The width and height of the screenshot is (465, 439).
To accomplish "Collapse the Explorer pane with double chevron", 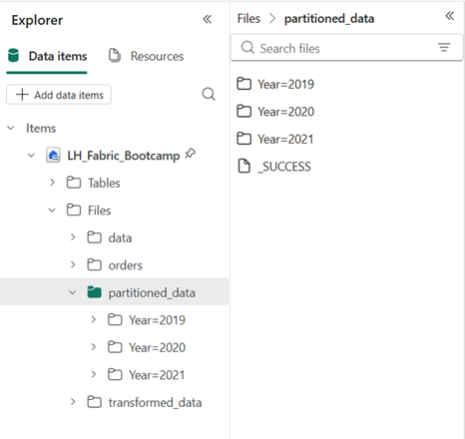I will coord(208,19).
